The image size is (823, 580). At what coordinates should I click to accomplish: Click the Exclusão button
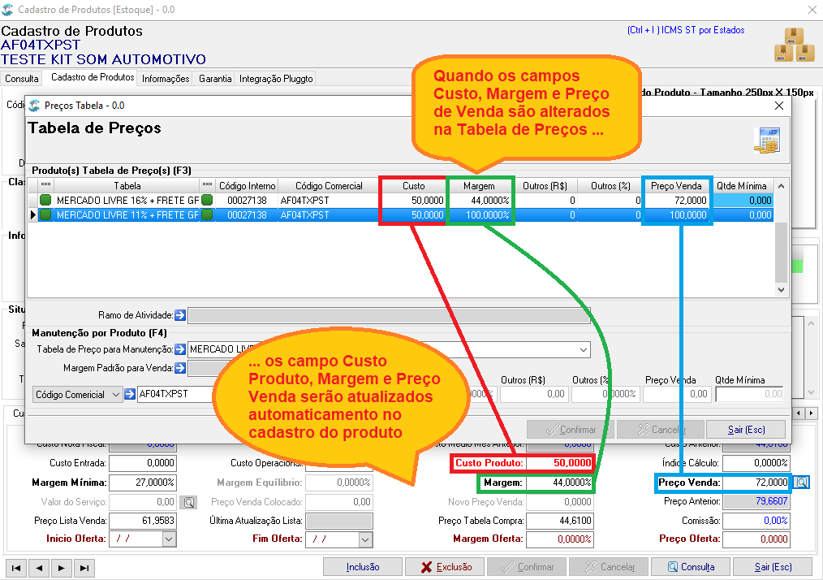pyautogui.click(x=446, y=567)
